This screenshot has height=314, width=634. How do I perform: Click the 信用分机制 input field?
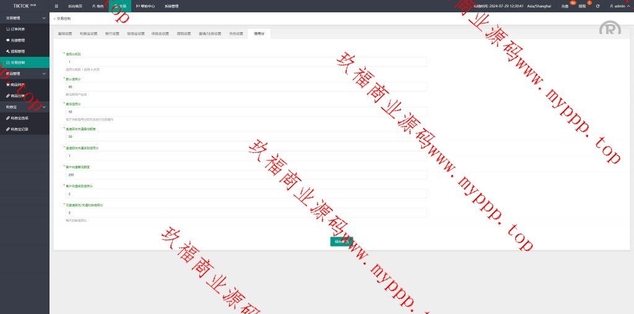coord(246,62)
